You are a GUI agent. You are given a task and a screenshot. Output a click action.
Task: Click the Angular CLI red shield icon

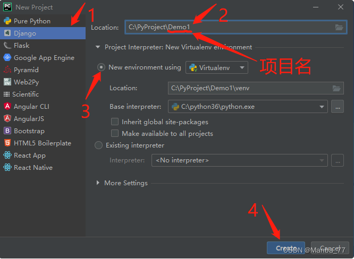click(7, 106)
